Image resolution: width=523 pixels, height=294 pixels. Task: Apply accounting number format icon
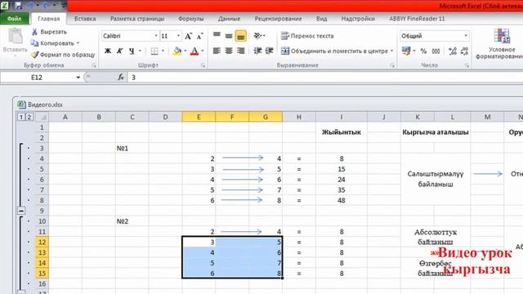tap(406, 51)
